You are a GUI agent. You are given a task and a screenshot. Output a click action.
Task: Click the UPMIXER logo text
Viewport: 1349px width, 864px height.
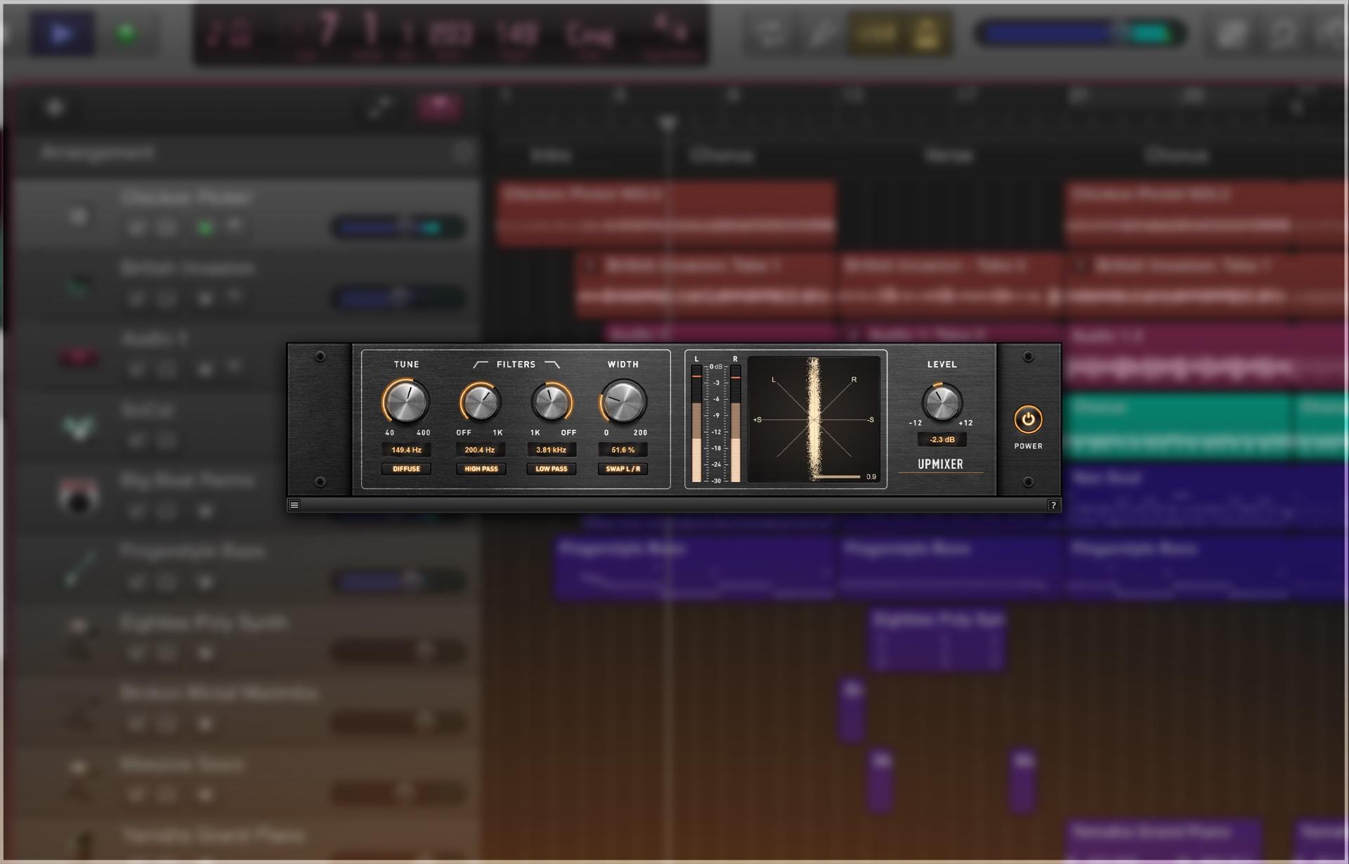coord(940,464)
